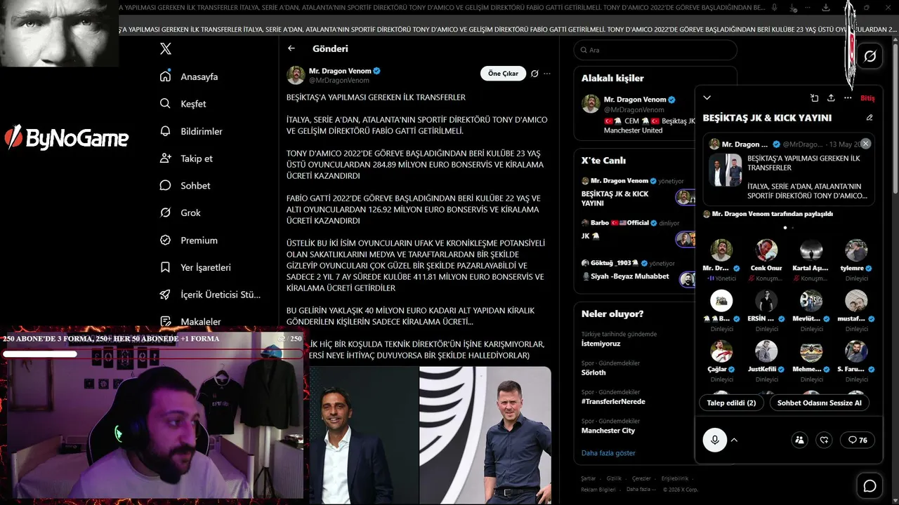Image resolution: width=899 pixels, height=505 pixels.
Task: Click the post author avatar Mr. Dragon Venom
Action: (296, 75)
